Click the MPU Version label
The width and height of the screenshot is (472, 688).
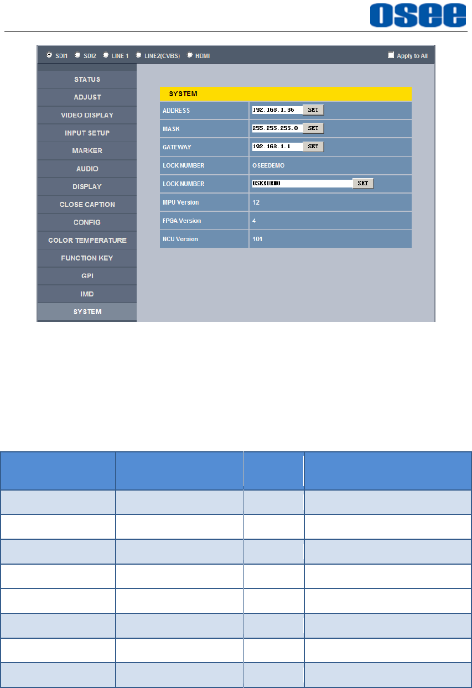[180, 202]
